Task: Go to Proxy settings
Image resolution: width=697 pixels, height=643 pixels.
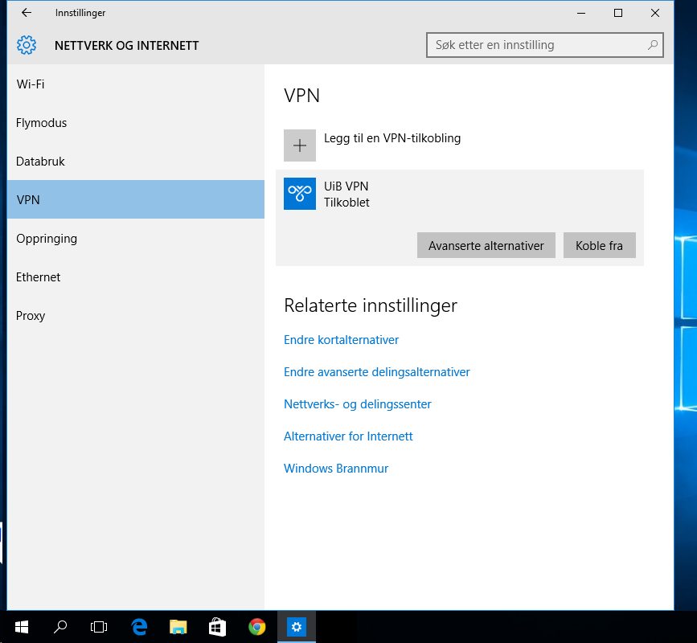Action: pyautogui.click(x=31, y=316)
